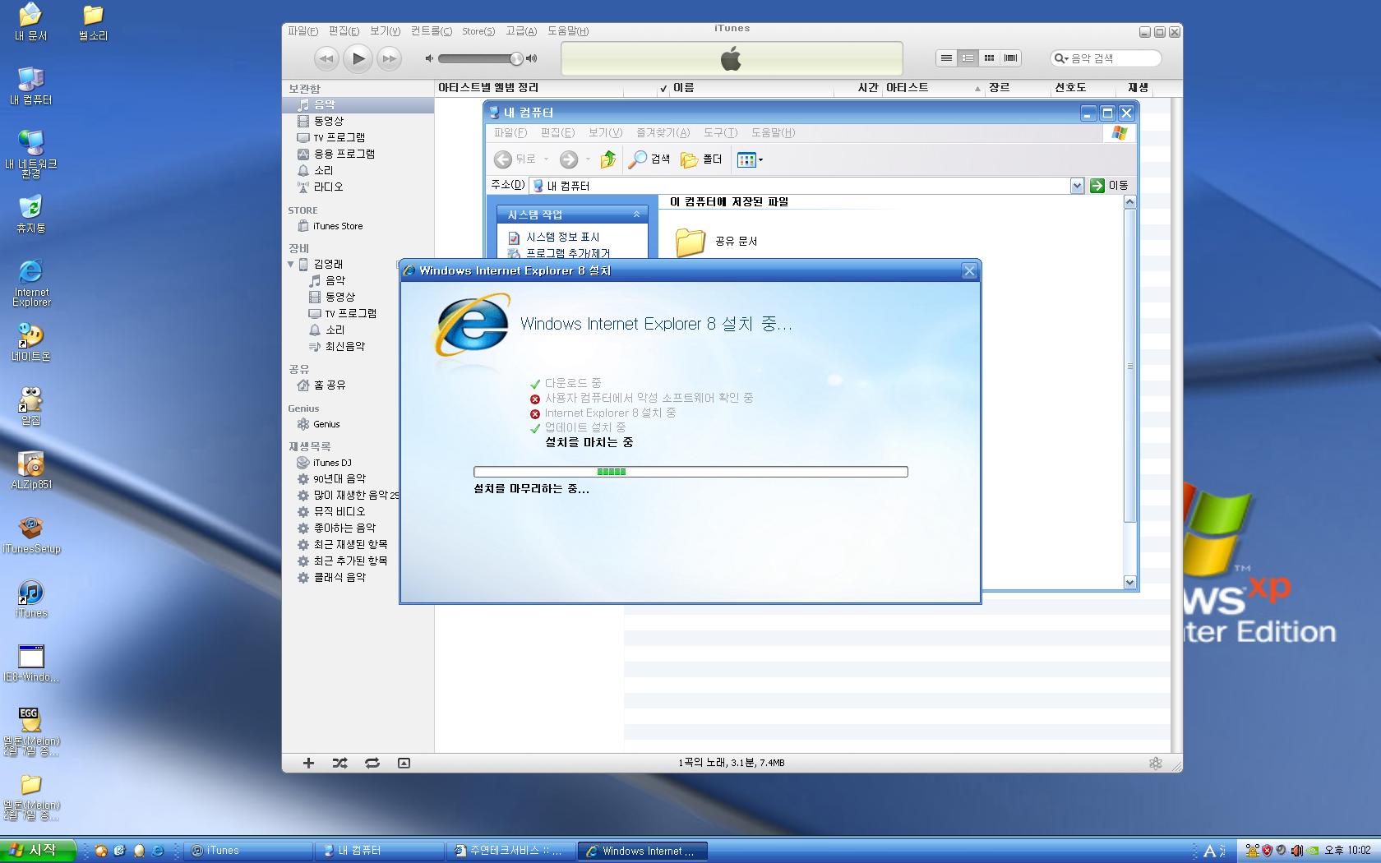Sort by 아티스트 column header
Viewport: 1381px width, 863px height.
point(933,88)
